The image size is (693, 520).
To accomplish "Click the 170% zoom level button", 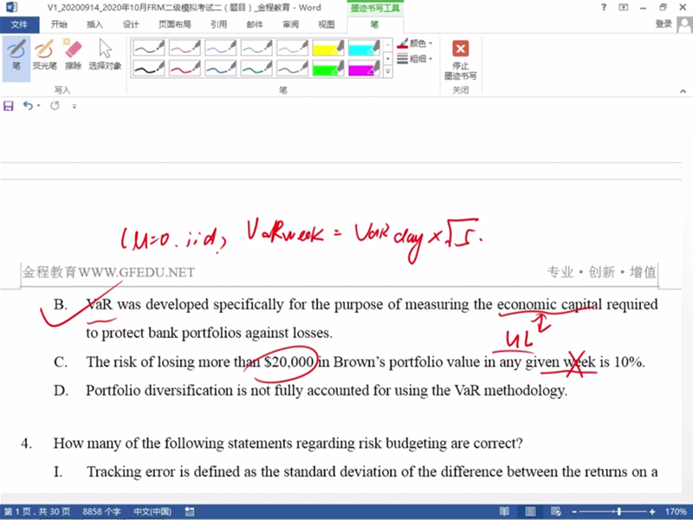I will pyautogui.click(x=676, y=512).
